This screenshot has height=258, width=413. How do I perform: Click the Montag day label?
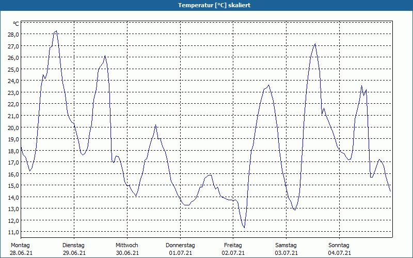(x=20, y=245)
